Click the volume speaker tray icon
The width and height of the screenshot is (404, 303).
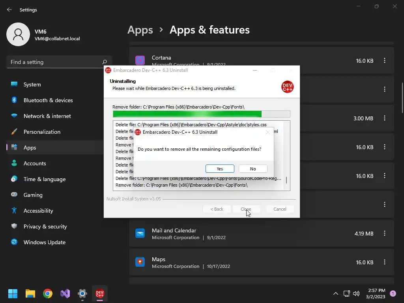point(356,294)
